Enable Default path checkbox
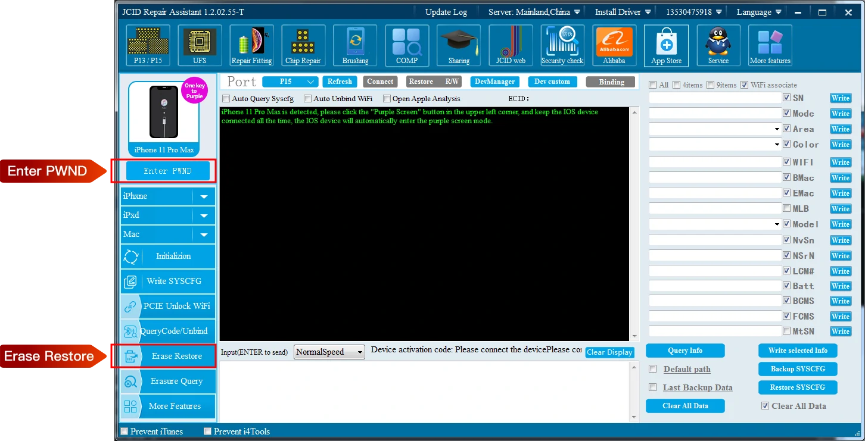The image size is (865, 441). pos(653,369)
